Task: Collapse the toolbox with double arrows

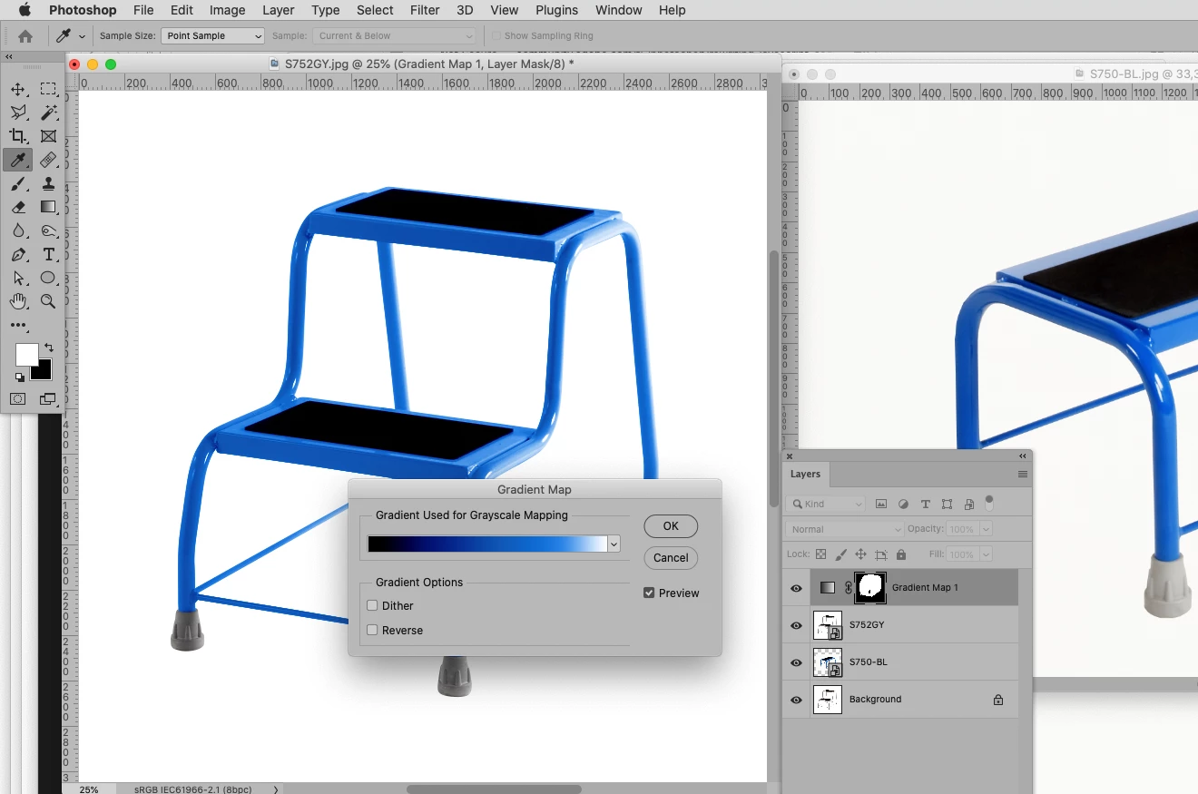Action: 8,56
